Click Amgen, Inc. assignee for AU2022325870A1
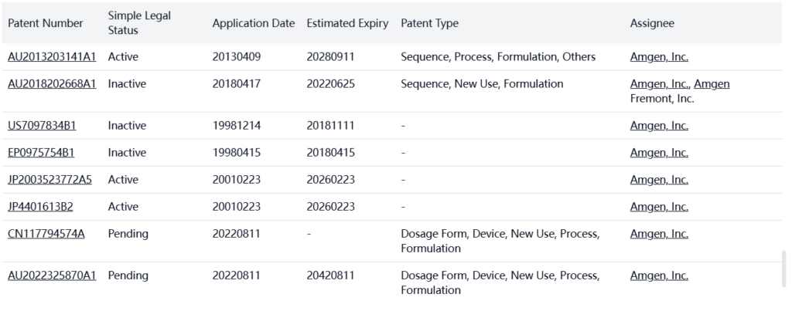Image resolution: width=792 pixels, height=311 pixels. [659, 276]
